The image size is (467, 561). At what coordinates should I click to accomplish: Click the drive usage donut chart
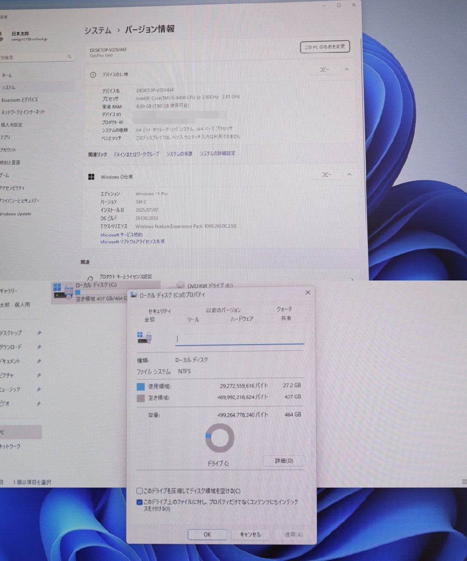(x=220, y=438)
